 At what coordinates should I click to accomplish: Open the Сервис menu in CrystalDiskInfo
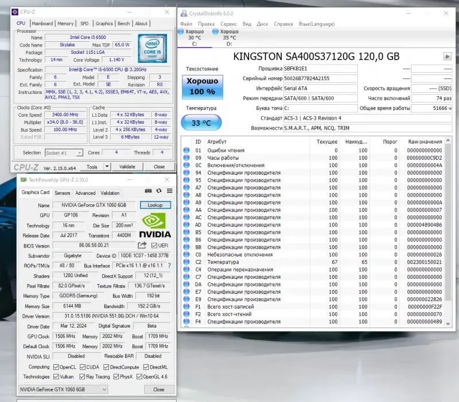click(x=228, y=24)
